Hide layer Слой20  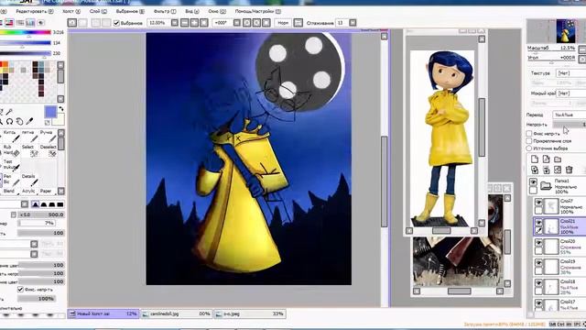[538, 243]
